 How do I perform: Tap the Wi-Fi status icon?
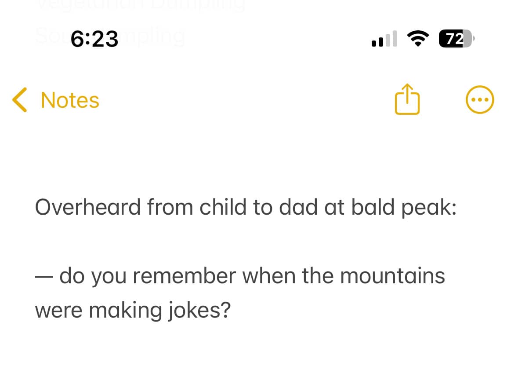[418, 38]
